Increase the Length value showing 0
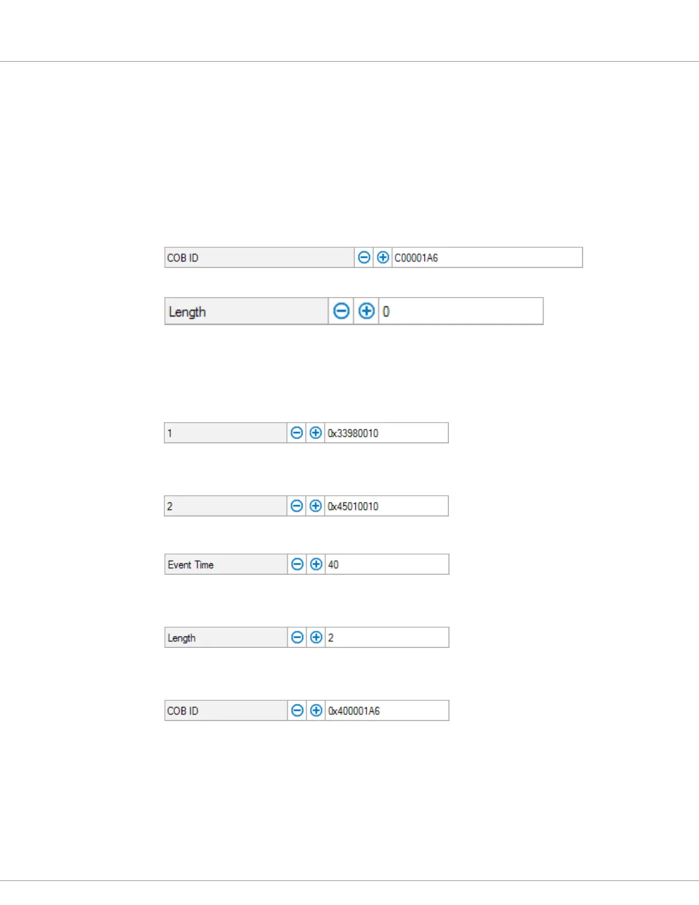 click(x=366, y=311)
